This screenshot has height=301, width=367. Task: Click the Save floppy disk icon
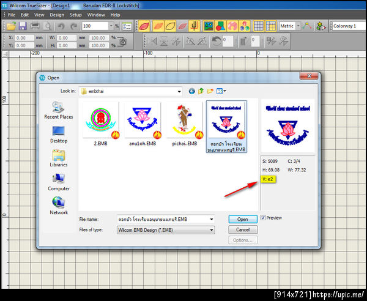pyautogui.click(x=23, y=26)
